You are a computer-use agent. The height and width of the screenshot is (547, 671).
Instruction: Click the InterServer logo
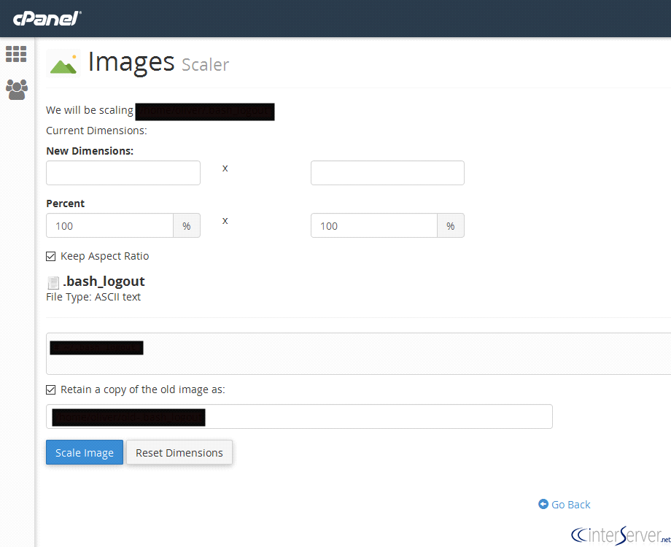[621, 535]
